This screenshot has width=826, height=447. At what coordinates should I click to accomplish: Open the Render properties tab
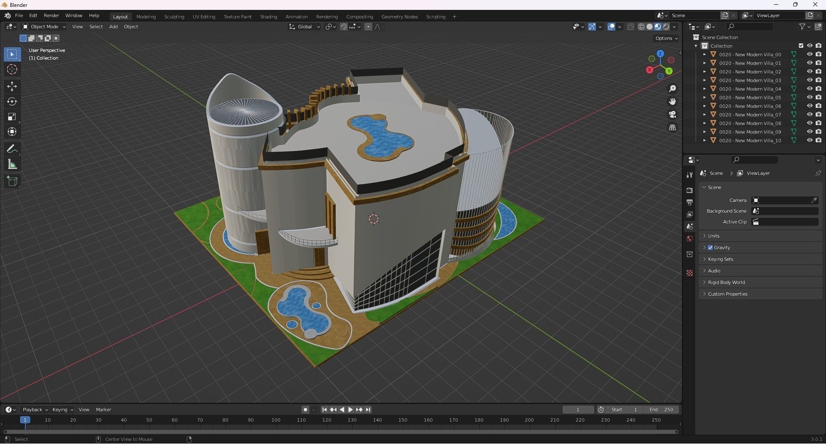[x=690, y=190]
